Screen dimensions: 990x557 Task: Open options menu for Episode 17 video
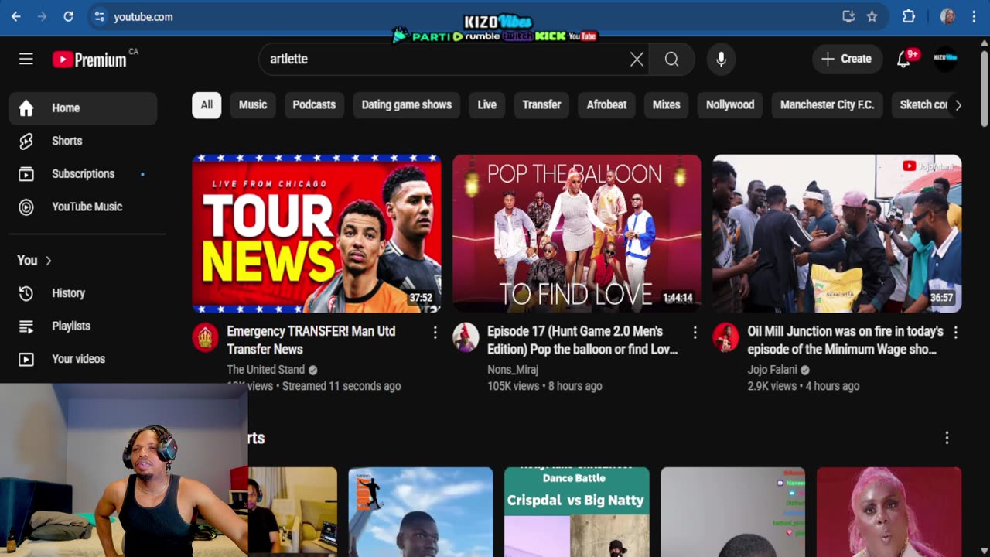(695, 333)
